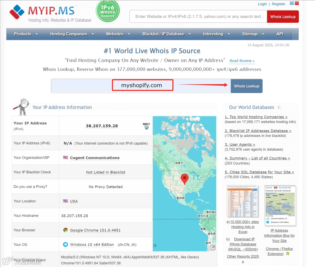Open the Read Review link
315x267 pixels.
click(x=242, y=61)
